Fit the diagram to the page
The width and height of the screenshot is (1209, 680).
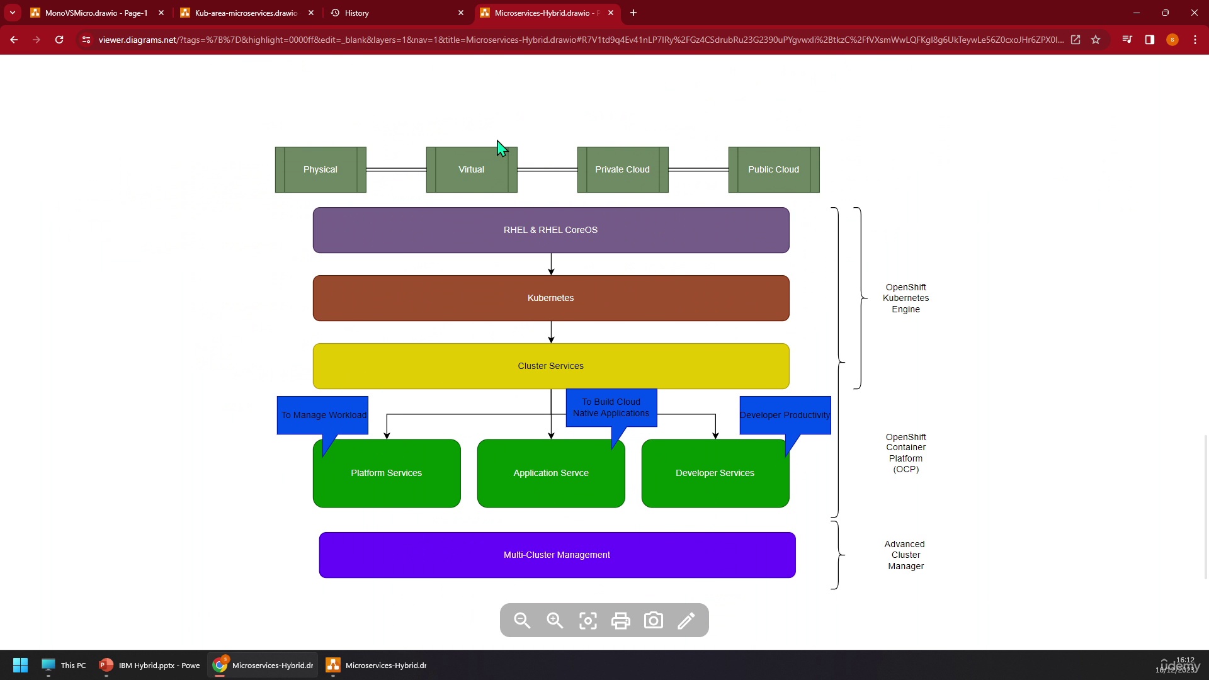click(587, 621)
